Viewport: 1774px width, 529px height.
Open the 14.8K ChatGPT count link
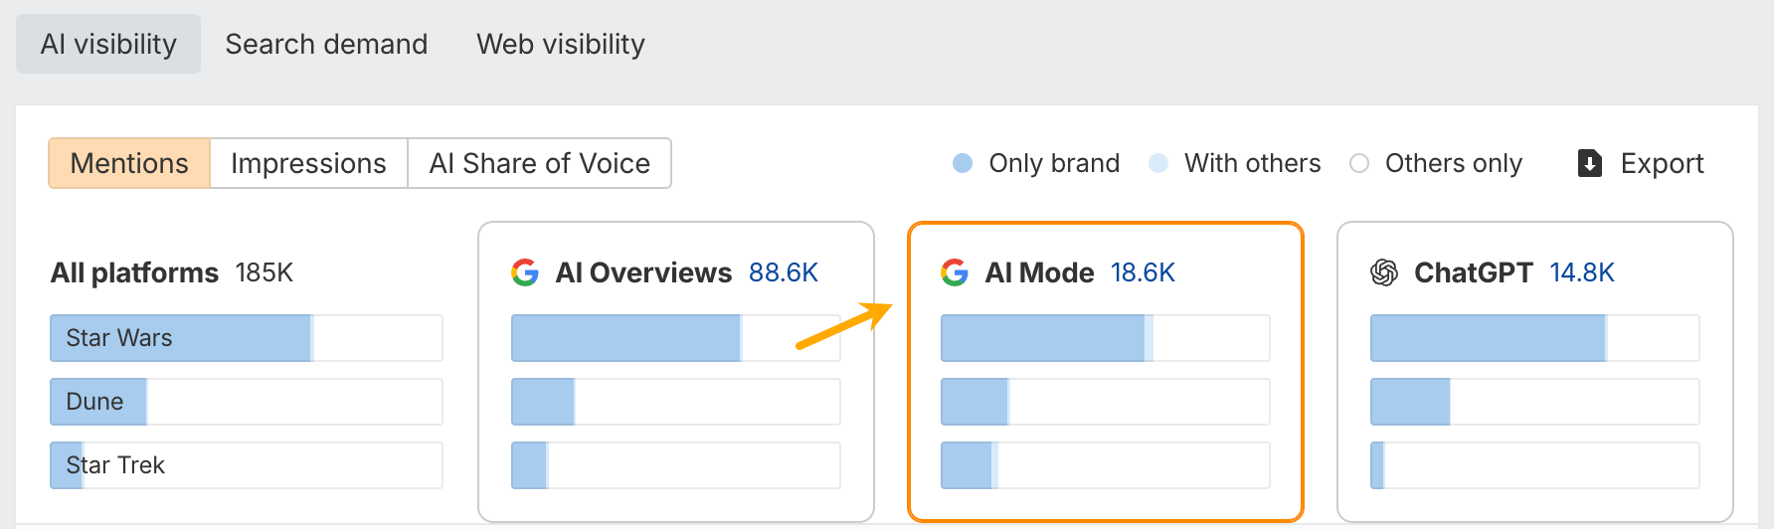click(x=1582, y=272)
